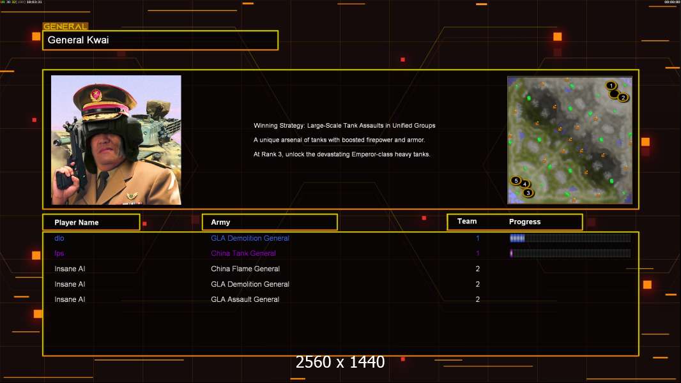Select player name dio
Screen dimensions: 681x383
coord(59,238)
